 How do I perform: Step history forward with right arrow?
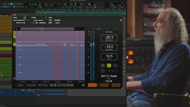(x=69, y=85)
